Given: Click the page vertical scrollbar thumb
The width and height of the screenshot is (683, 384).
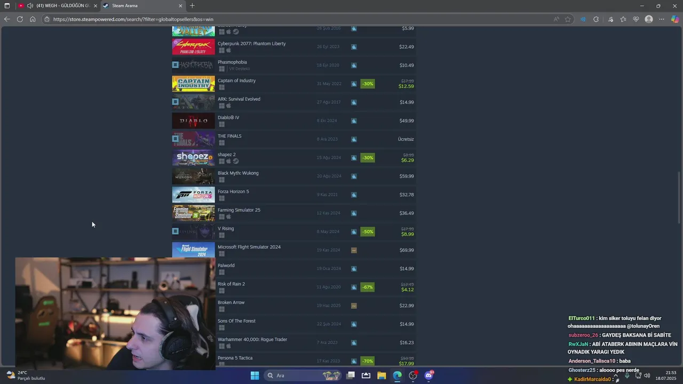Looking at the screenshot, I should pos(679,197).
